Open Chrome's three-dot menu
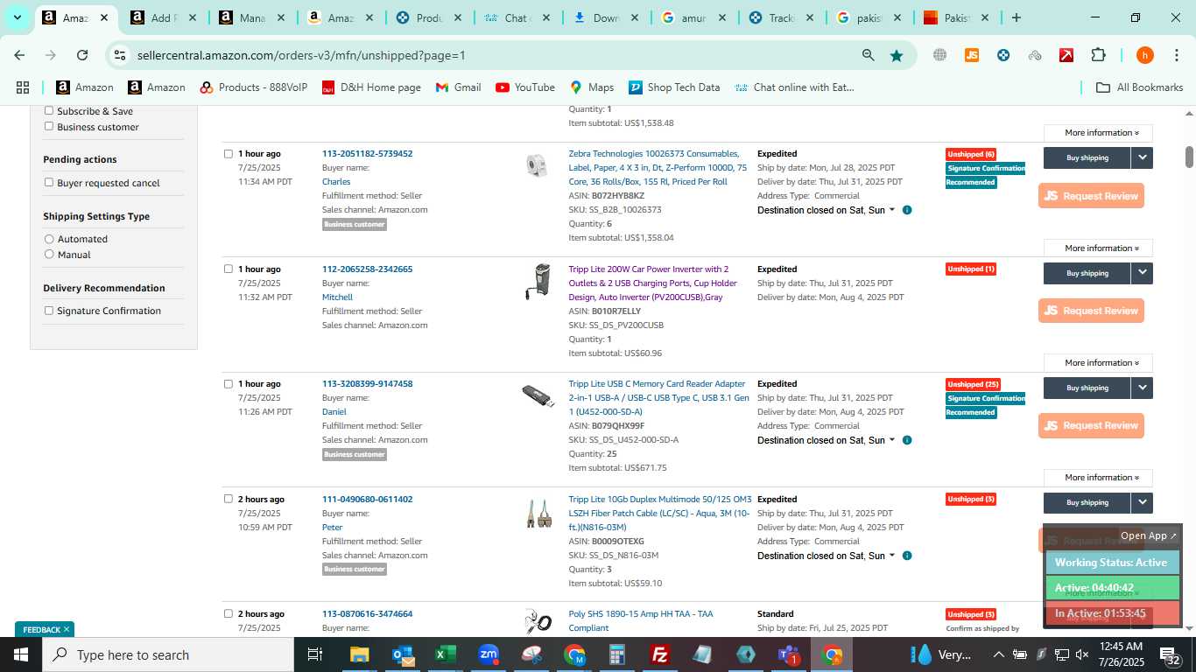The image size is (1196, 672). (1176, 55)
